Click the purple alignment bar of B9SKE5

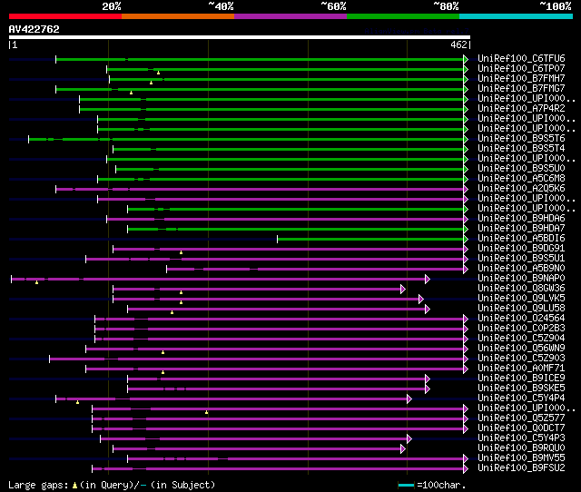click(x=276, y=389)
